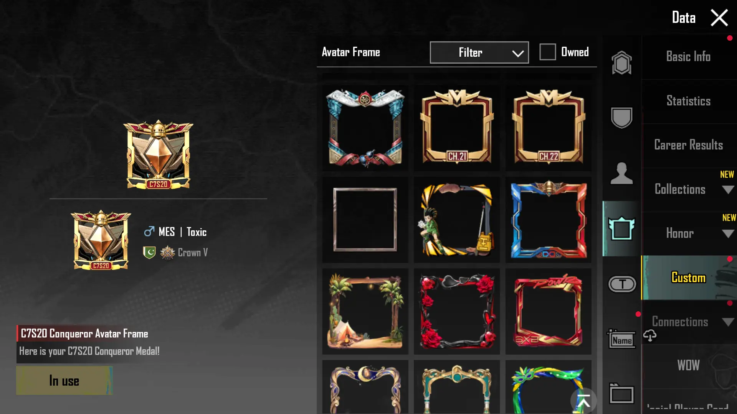Open the title 'T' pill icon
The image size is (737, 414).
point(622,284)
